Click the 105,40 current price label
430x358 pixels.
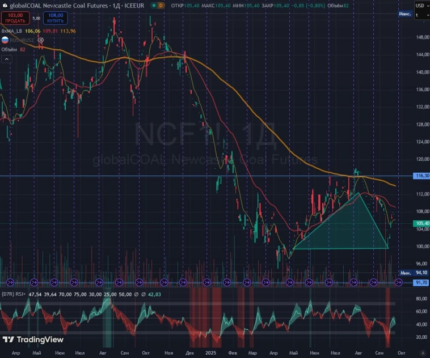click(x=421, y=224)
